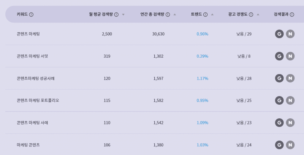Open Google results for 콘텐츠 마케팅
The height and width of the screenshot is (155, 304).
tap(279, 34)
